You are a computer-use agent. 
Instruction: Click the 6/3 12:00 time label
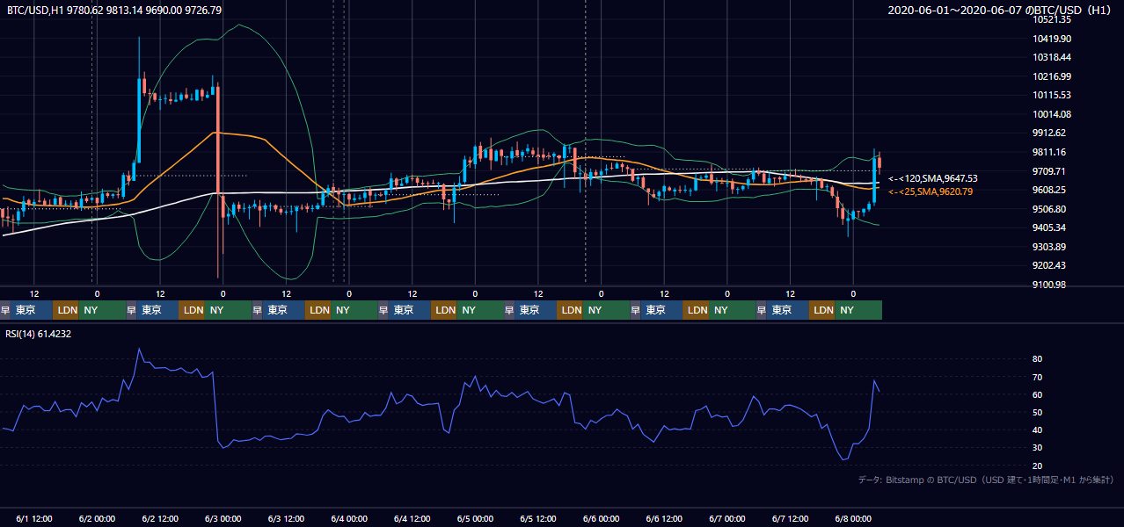[x=286, y=519]
